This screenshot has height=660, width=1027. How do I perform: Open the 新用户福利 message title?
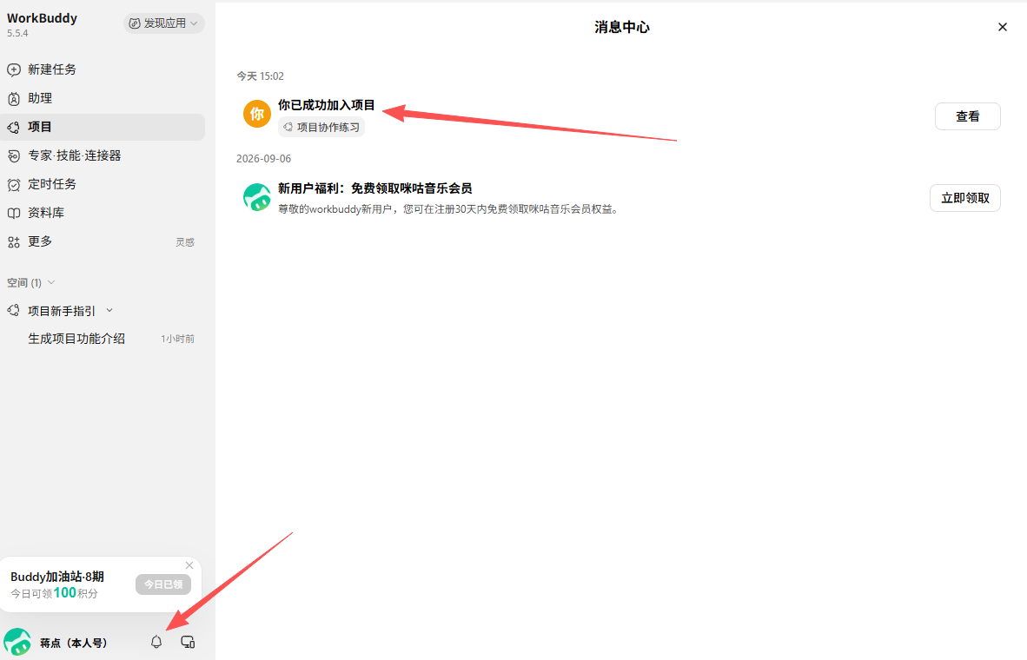(374, 188)
